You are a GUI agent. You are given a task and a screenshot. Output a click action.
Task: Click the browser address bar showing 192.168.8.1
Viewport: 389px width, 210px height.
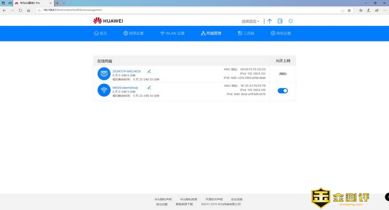tap(156, 10)
